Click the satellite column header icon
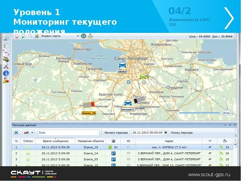 point(225,141)
